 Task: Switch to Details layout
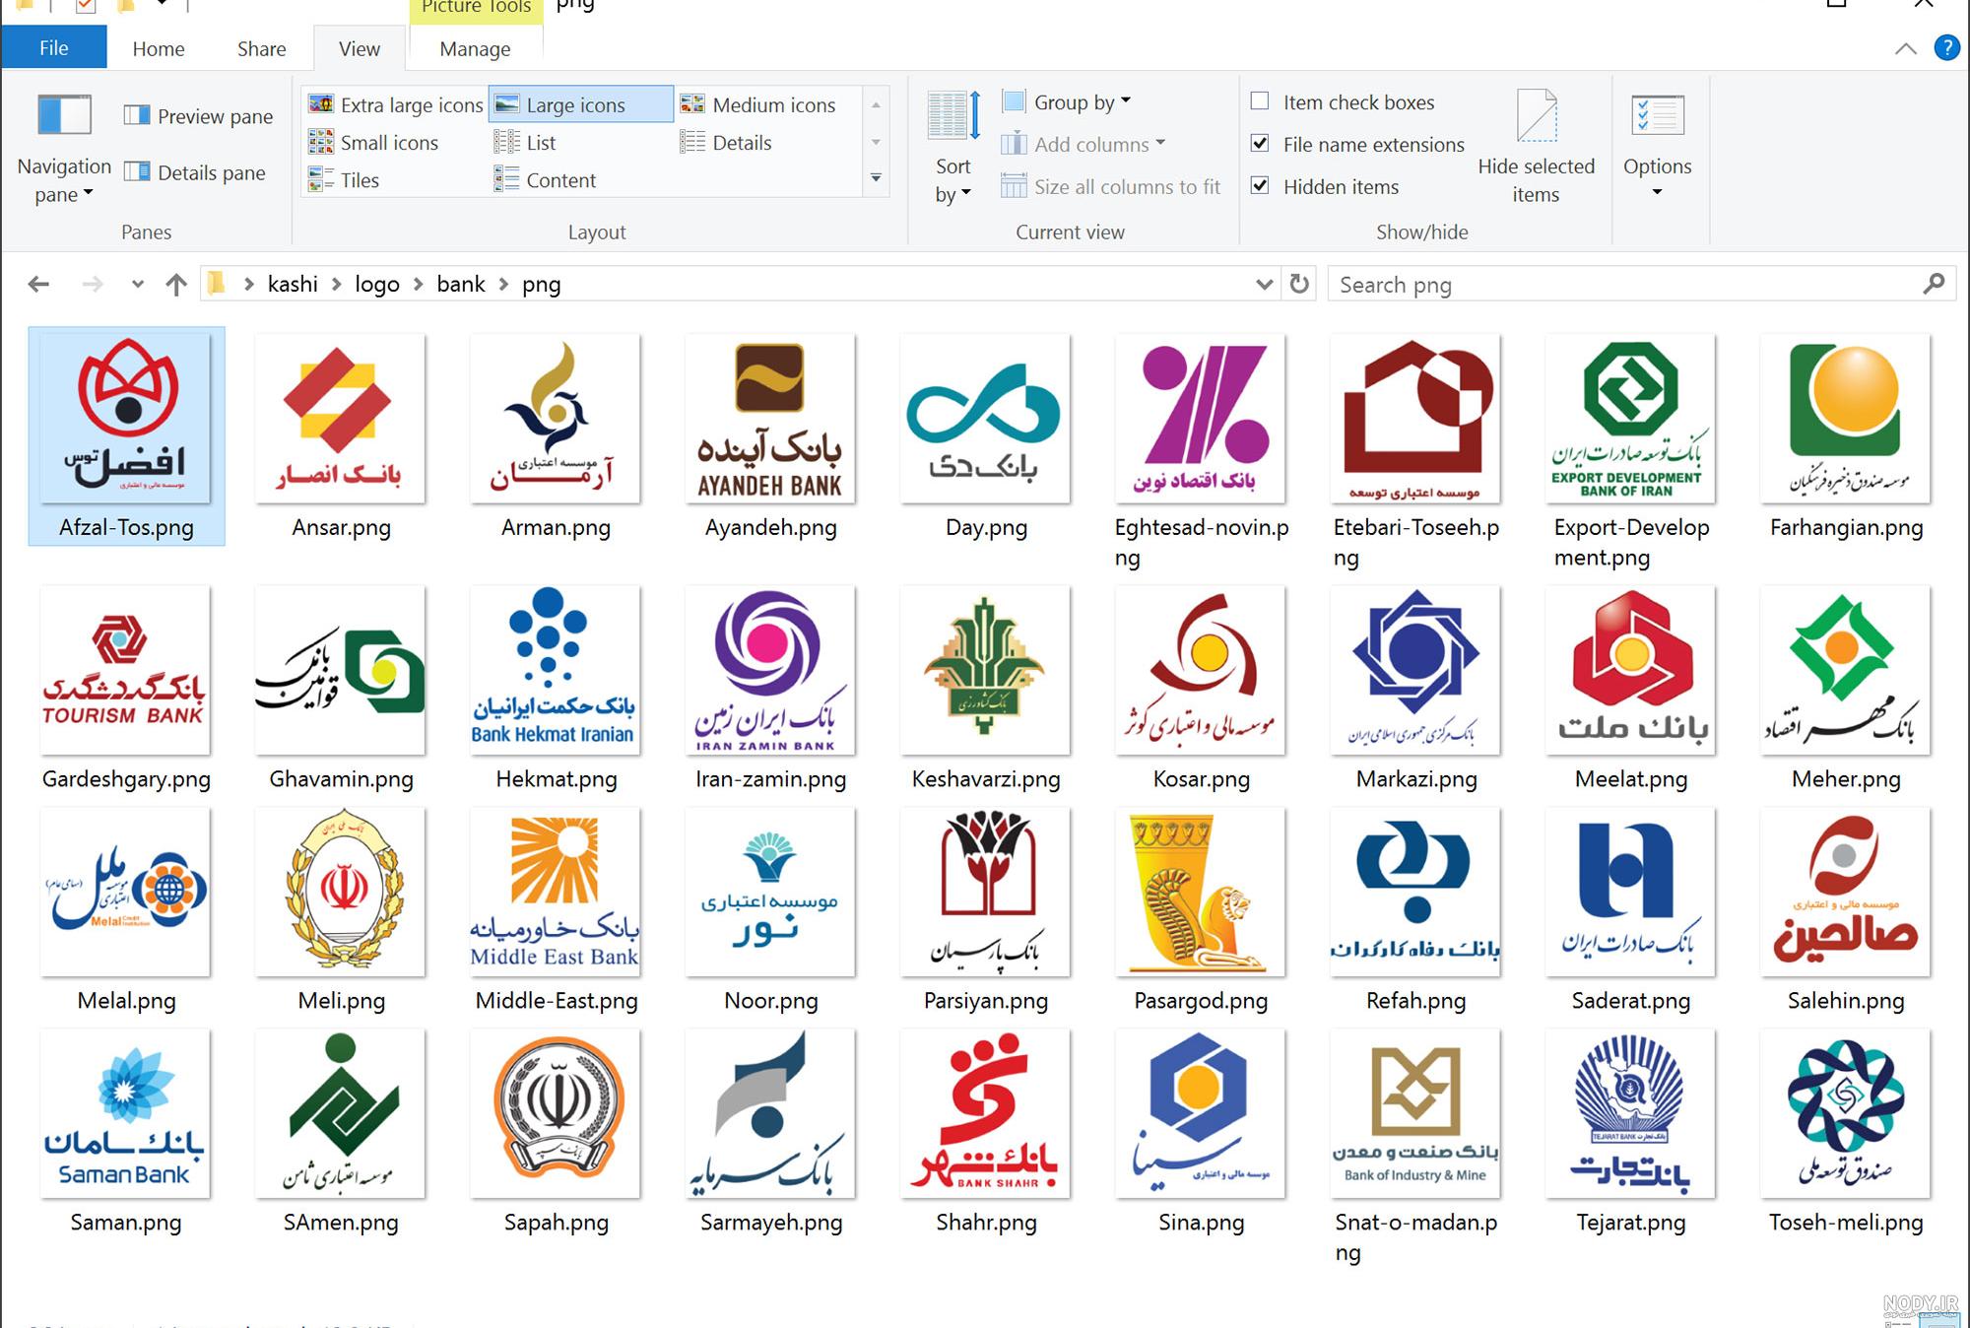click(x=726, y=143)
